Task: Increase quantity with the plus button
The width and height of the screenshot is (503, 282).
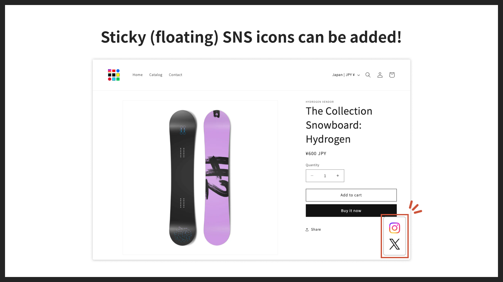Action: 338,176
